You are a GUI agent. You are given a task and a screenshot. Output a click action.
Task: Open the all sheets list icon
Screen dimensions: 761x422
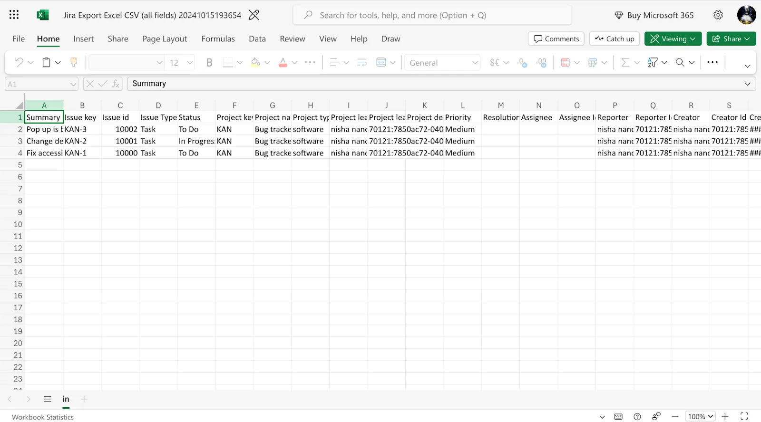point(48,399)
